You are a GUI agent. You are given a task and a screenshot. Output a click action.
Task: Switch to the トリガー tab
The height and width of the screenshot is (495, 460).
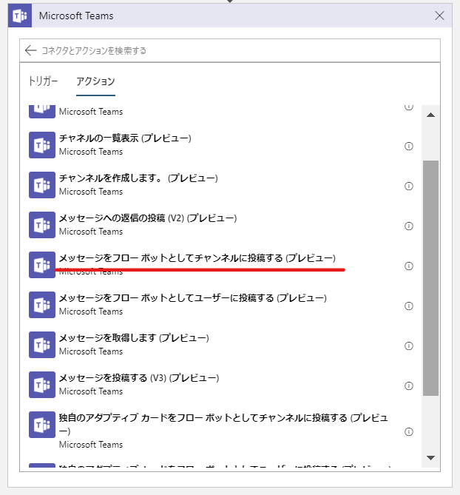(43, 81)
